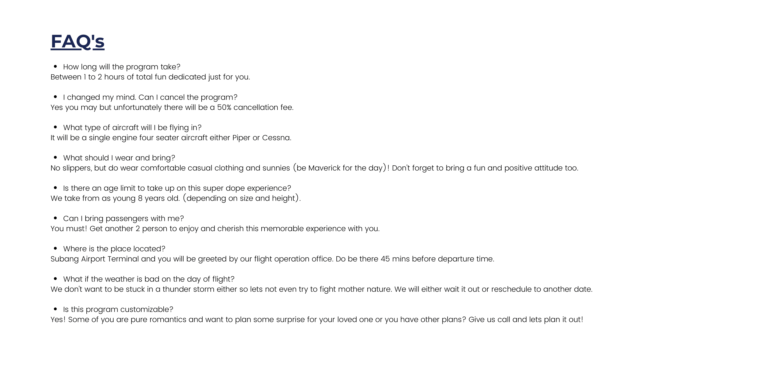Screen dimensions: 757x365
Task: Click the 'Between 1 to 2 hours' answer text
Action: [150, 77]
